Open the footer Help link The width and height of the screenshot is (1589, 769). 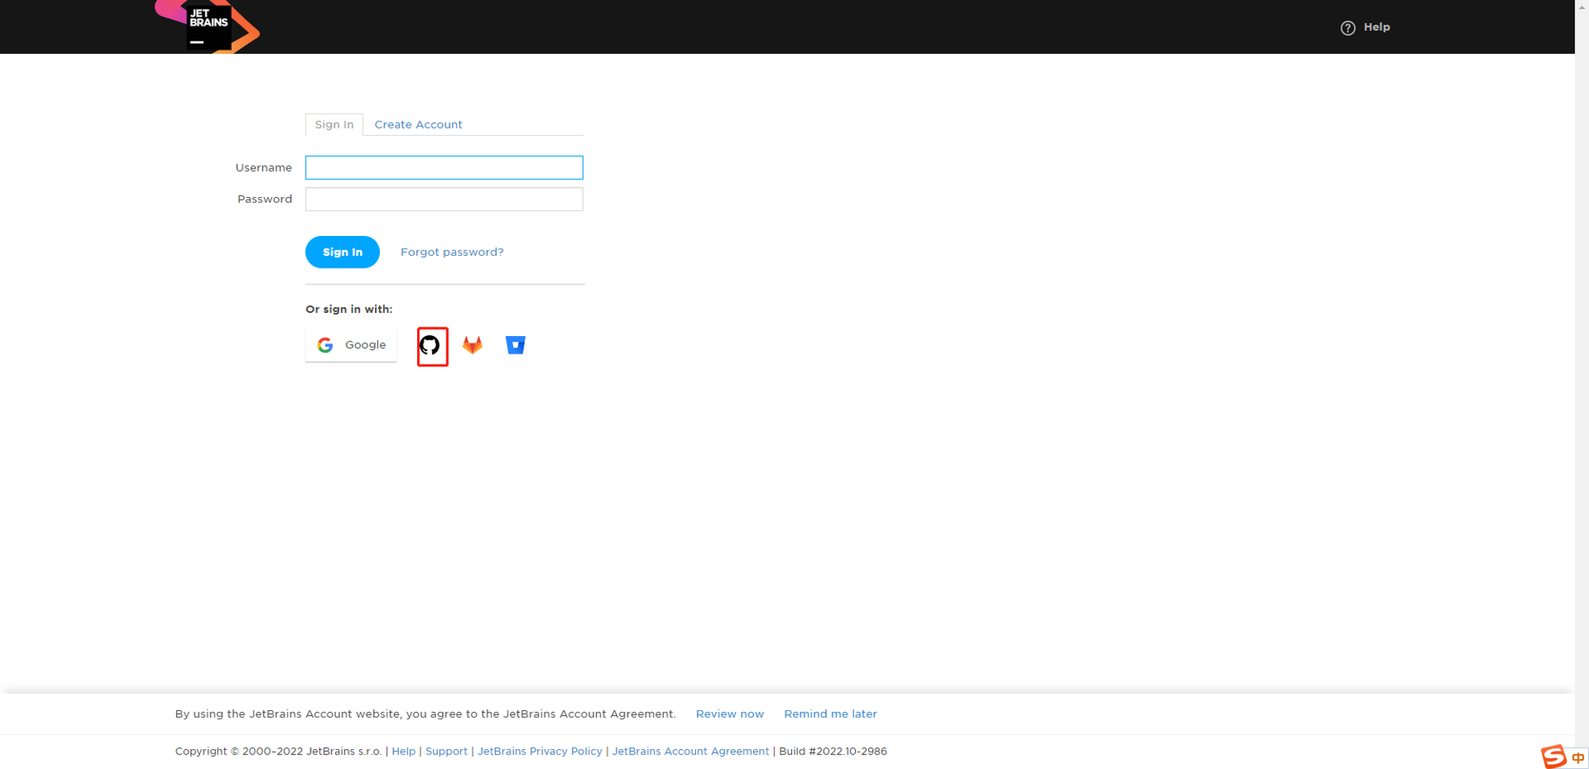click(x=403, y=752)
